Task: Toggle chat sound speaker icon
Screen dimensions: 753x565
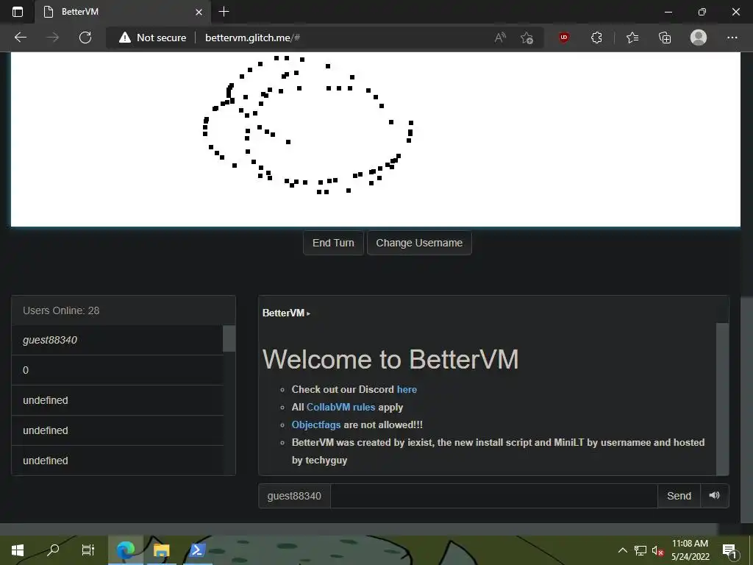Action: pyautogui.click(x=715, y=495)
